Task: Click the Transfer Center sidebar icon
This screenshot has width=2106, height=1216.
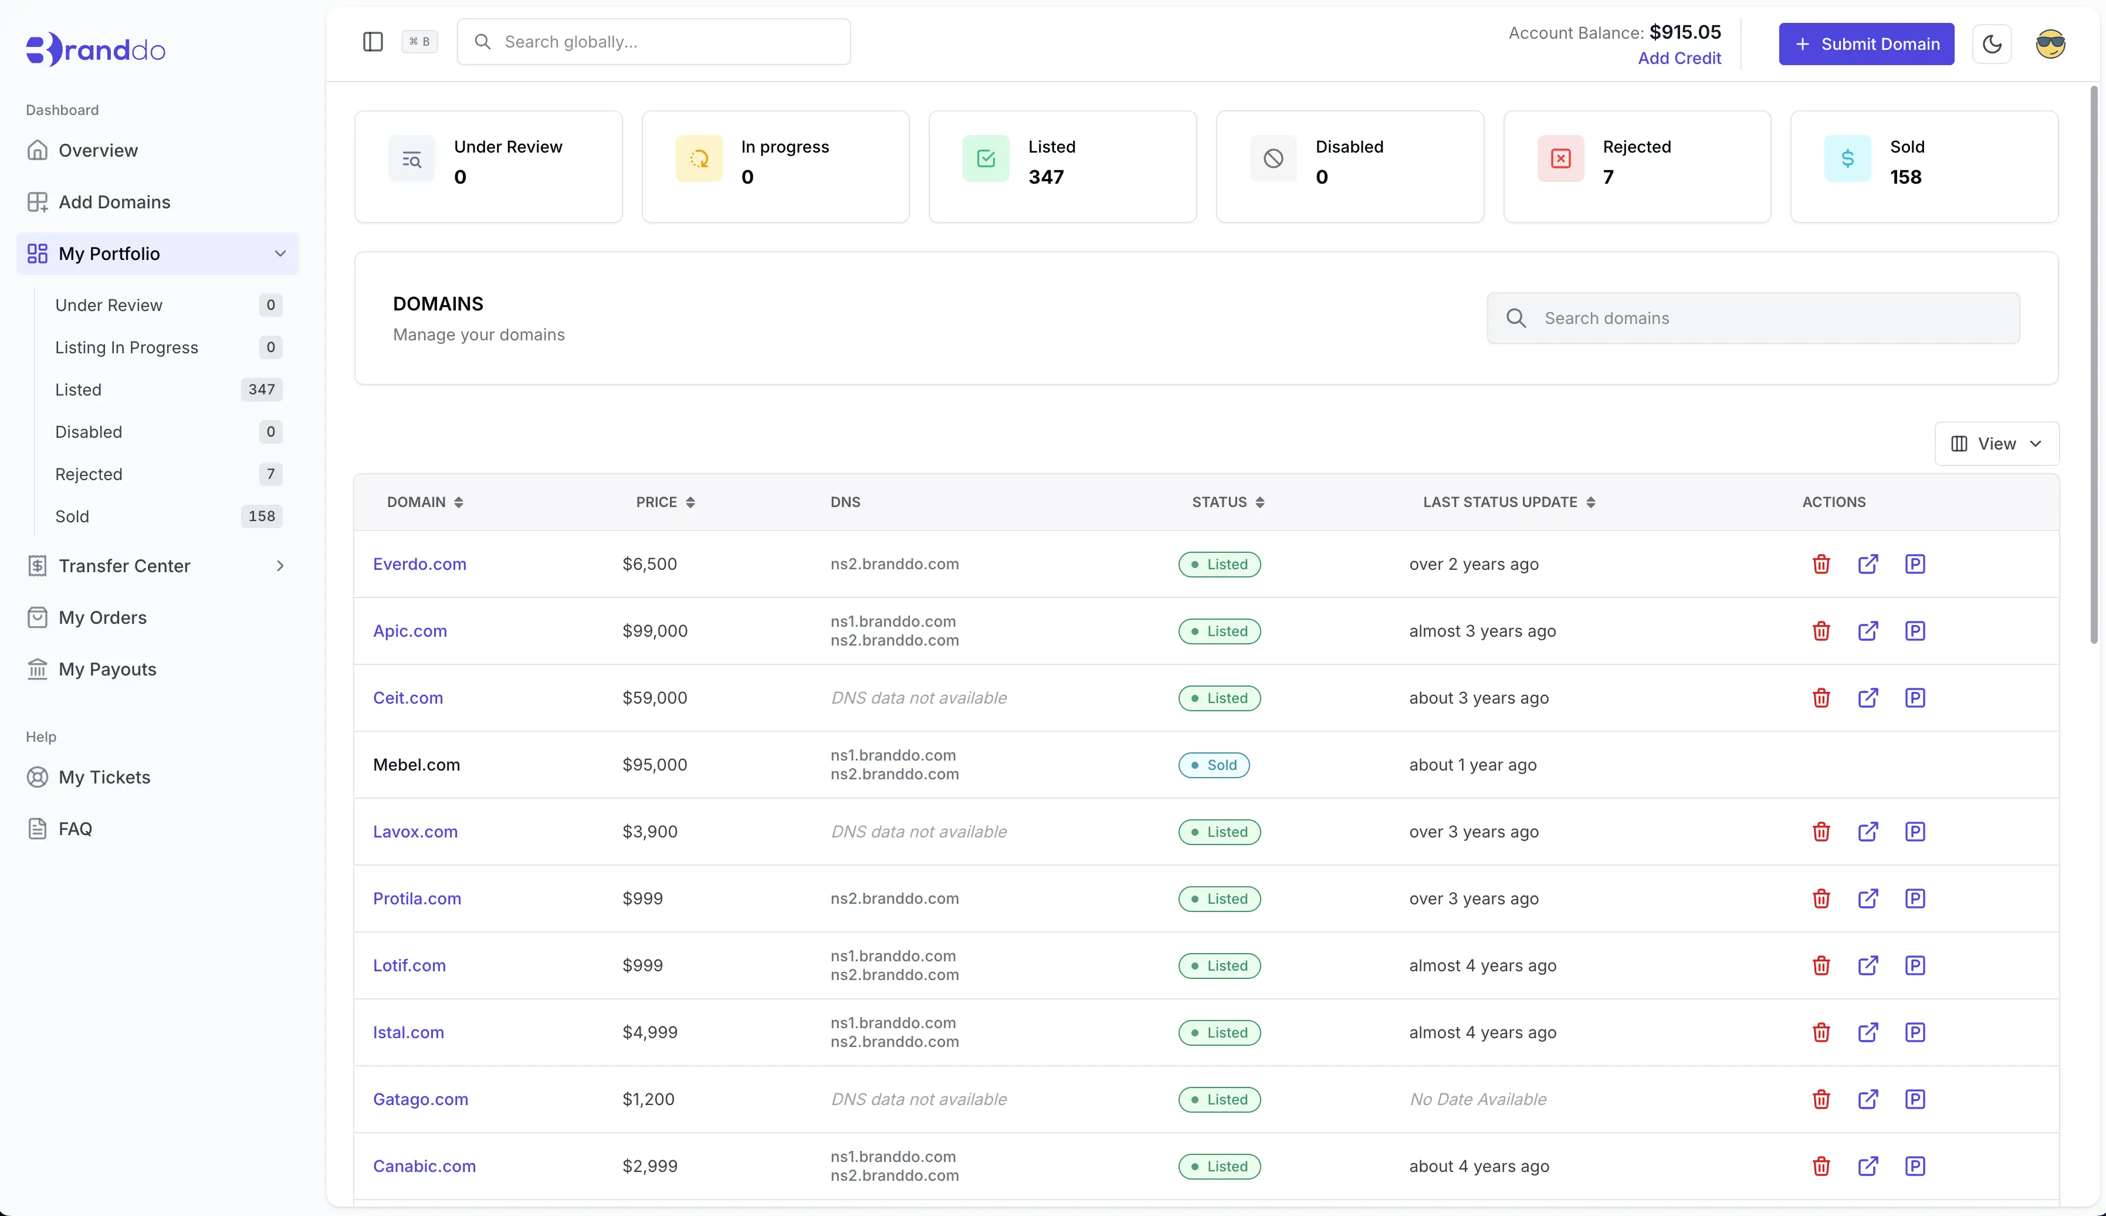Action: [38, 565]
